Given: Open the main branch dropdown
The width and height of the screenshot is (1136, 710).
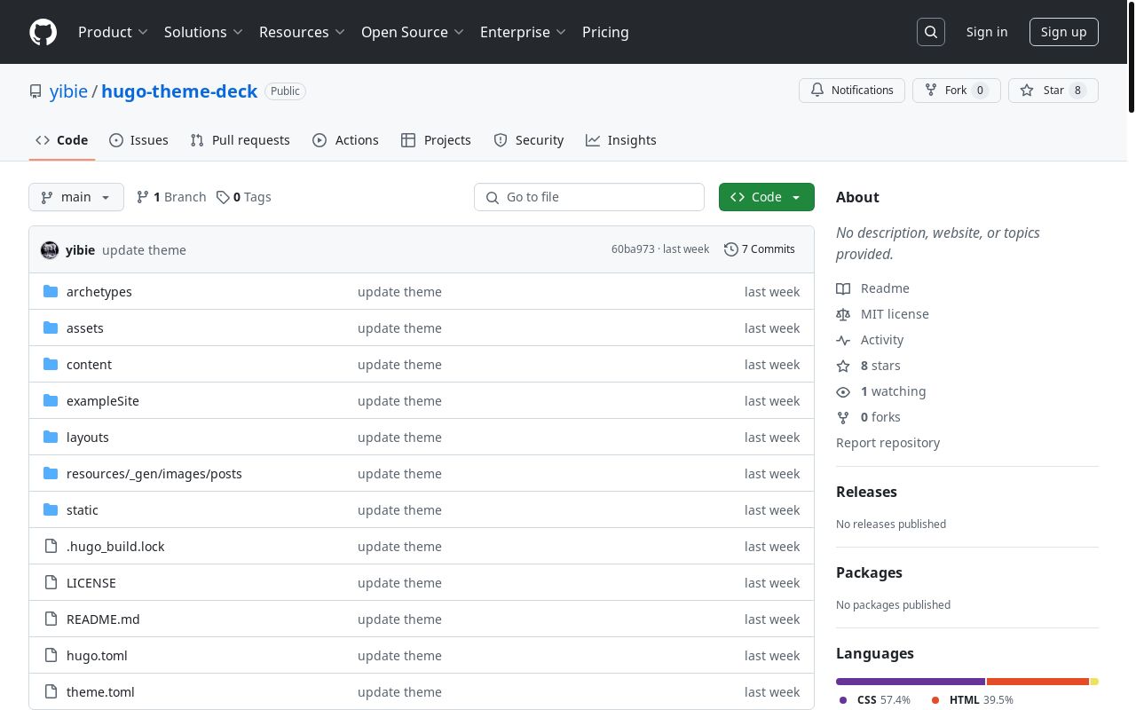Looking at the screenshot, I should coord(76,197).
